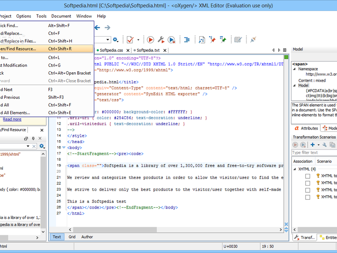The height and width of the screenshot is (253, 337).
Task: Open the Tools menu
Action: [x=41, y=16]
